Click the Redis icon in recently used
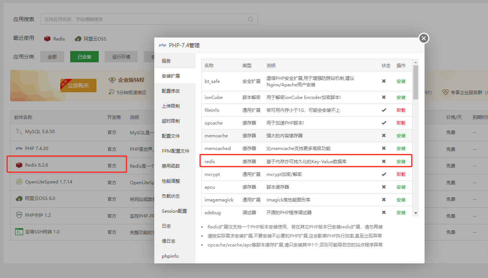Viewport: 488px width, 278px height. 47,39
